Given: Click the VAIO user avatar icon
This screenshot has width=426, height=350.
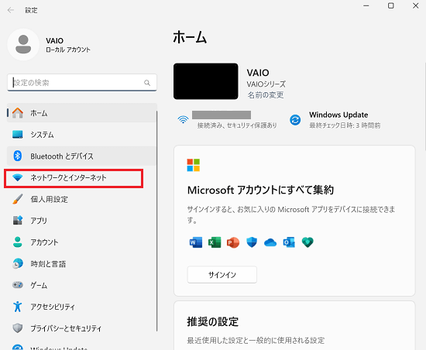Looking at the screenshot, I should click(23, 45).
